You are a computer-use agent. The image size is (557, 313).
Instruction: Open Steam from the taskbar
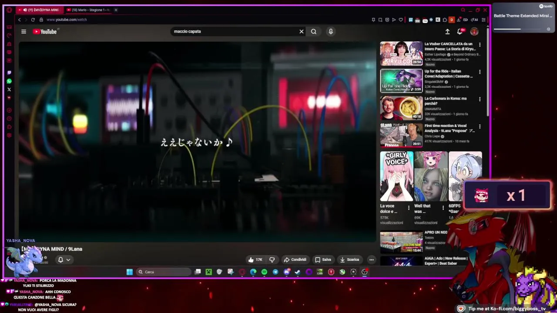point(298,272)
